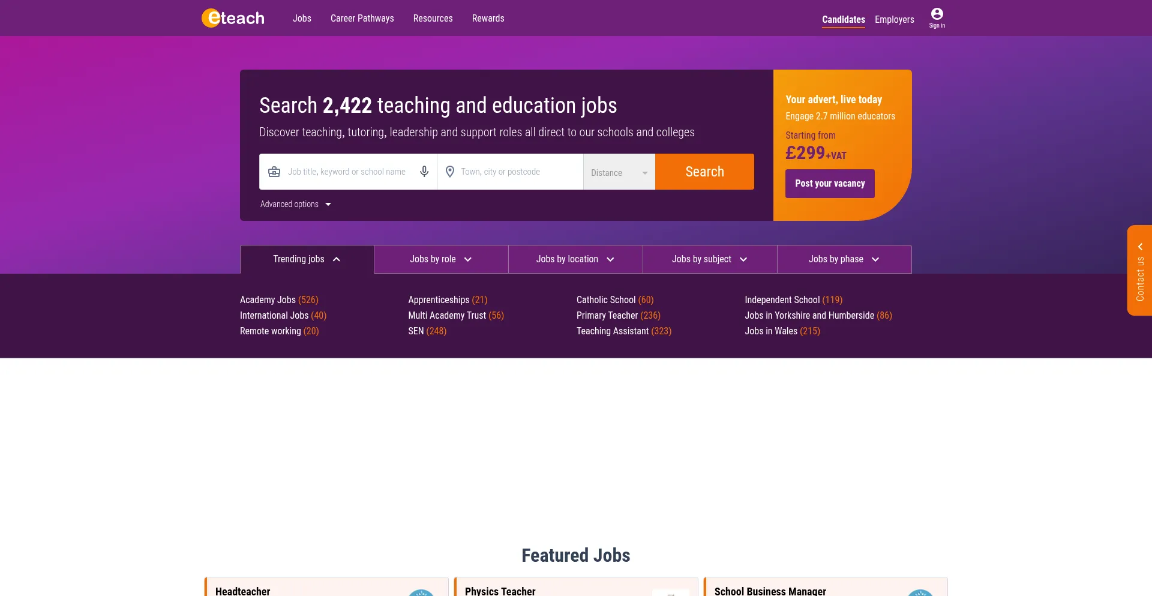Image resolution: width=1152 pixels, height=596 pixels.
Task: Click the eteach logo
Action: pyautogui.click(x=233, y=18)
